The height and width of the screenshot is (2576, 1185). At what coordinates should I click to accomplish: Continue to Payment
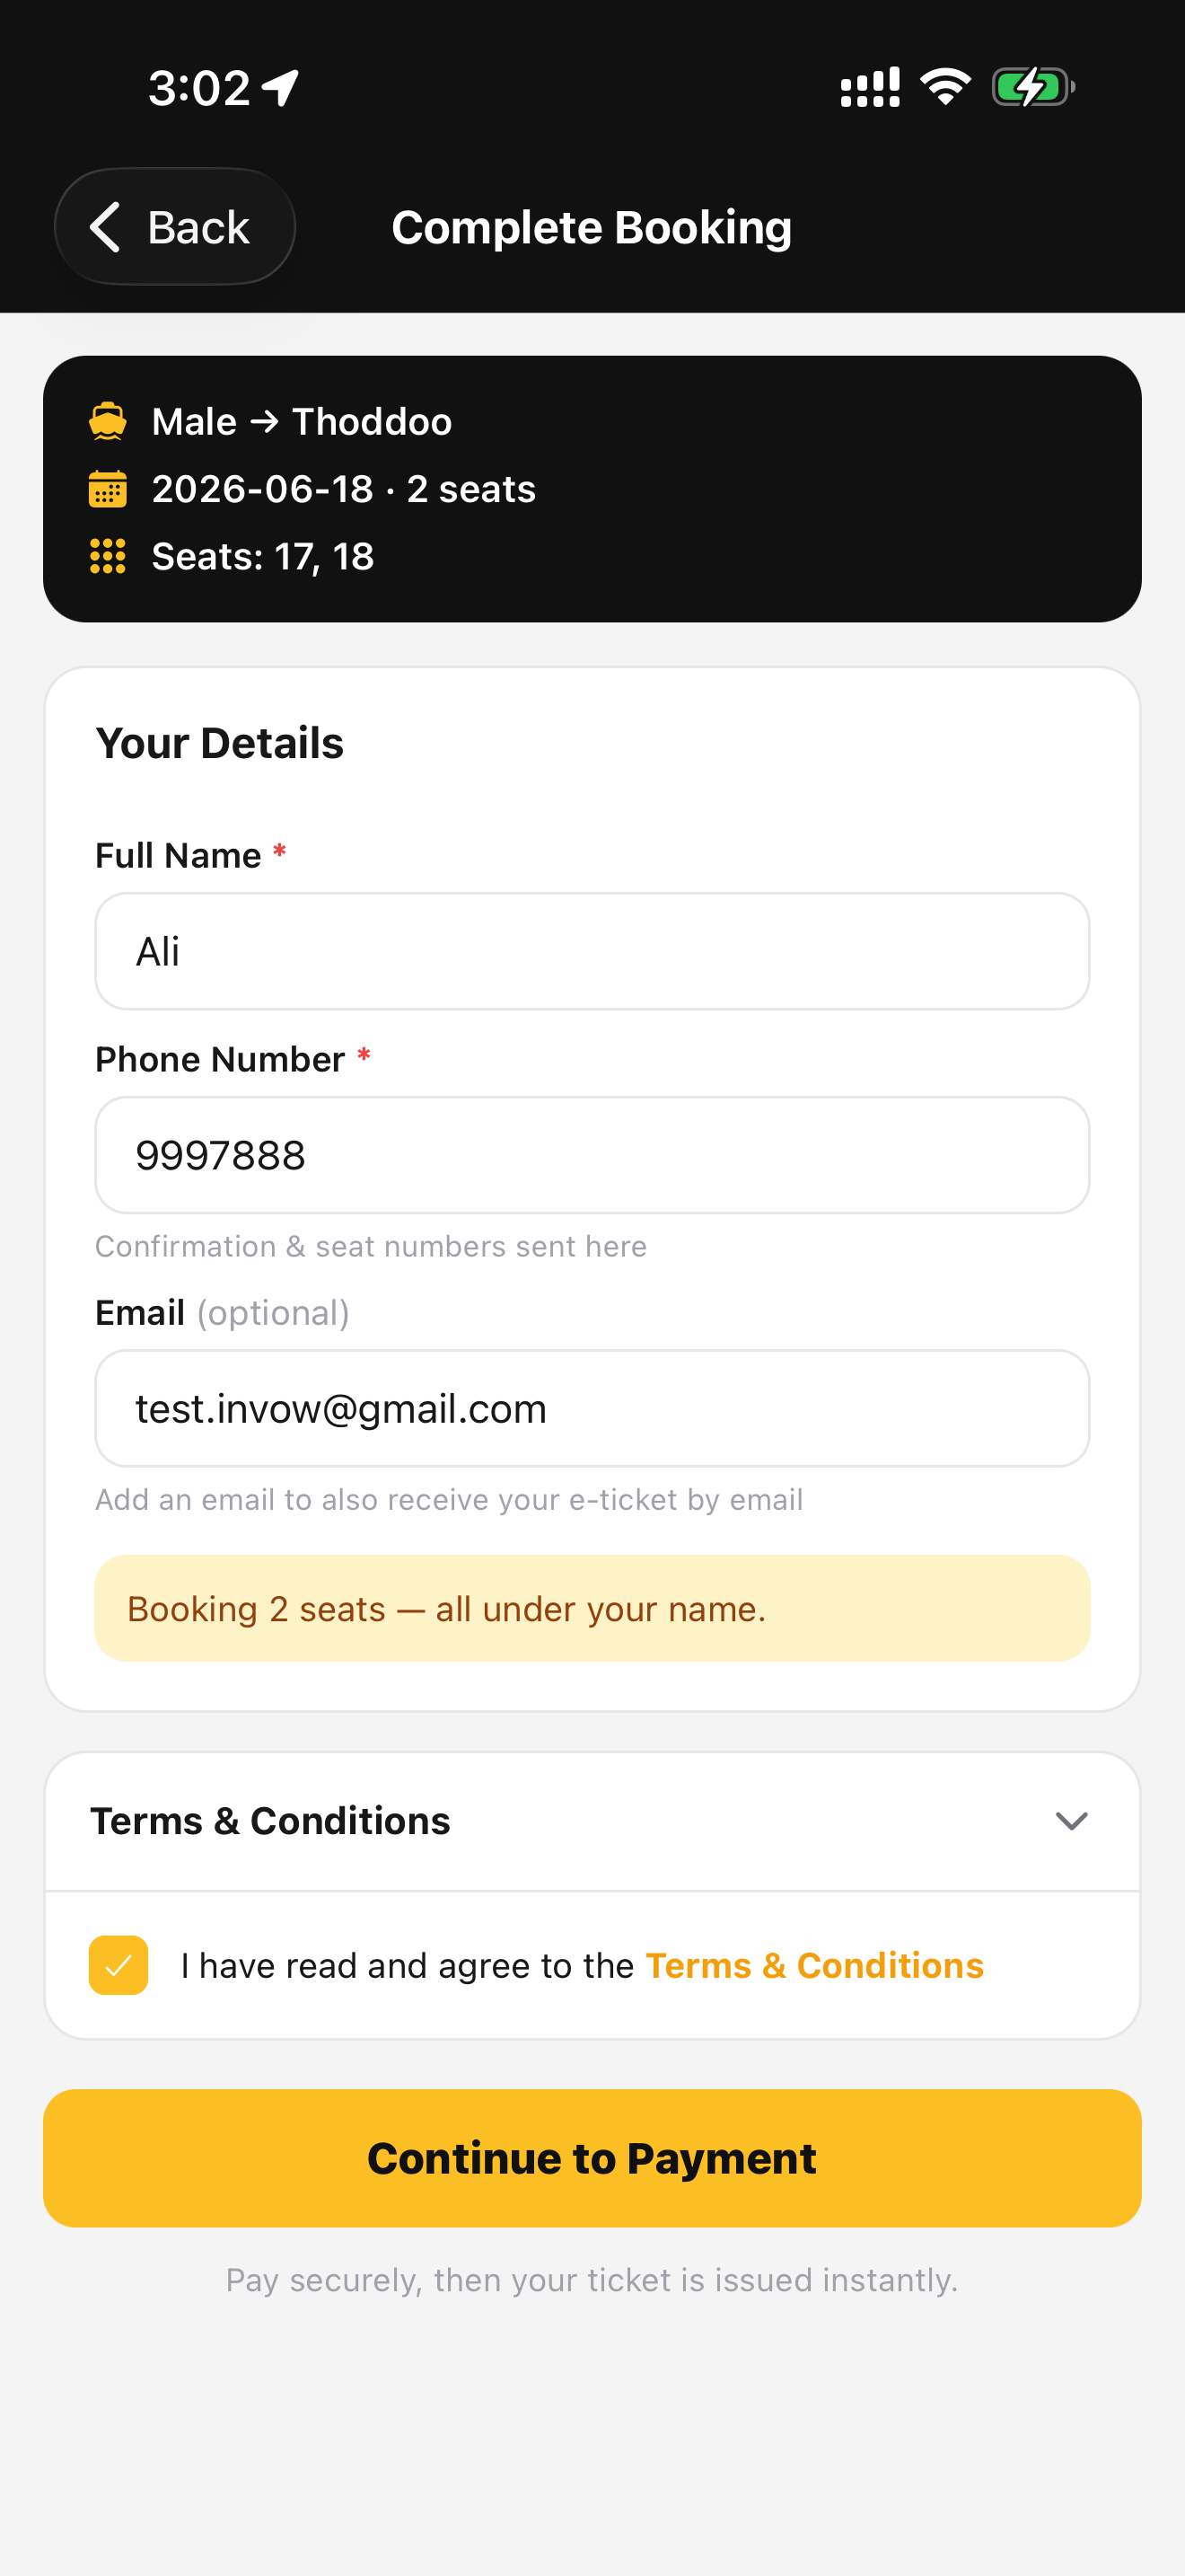click(x=592, y=2158)
